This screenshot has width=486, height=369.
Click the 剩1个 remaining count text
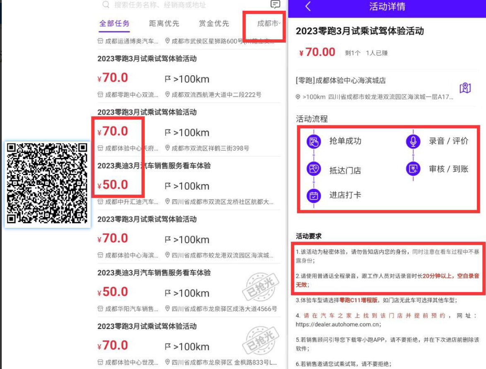point(352,53)
